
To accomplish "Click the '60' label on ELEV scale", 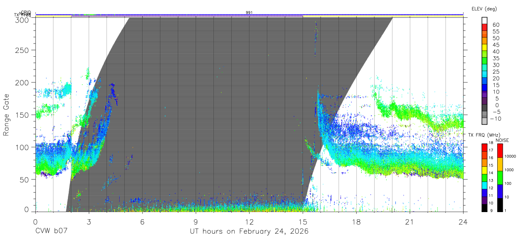I will click(496, 25).
